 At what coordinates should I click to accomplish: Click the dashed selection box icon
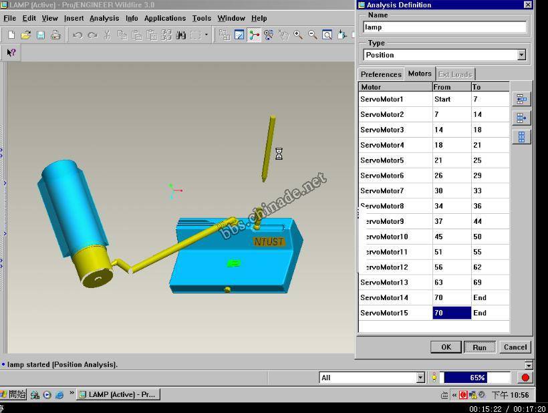click(x=196, y=35)
